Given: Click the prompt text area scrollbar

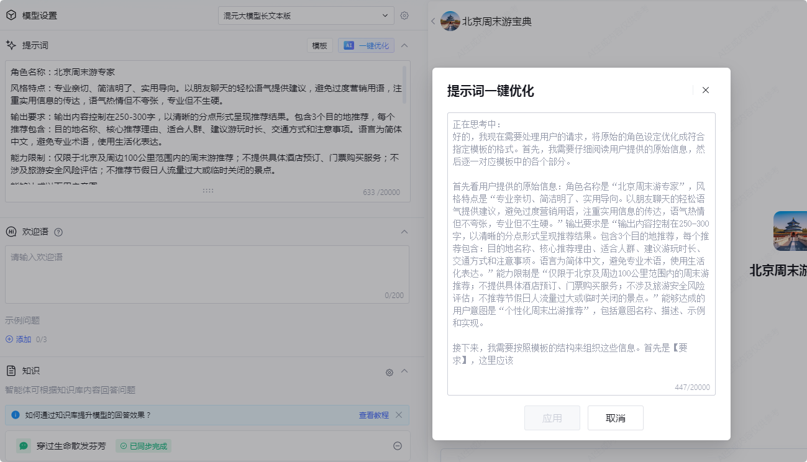Looking at the screenshot, I should 405,84.
